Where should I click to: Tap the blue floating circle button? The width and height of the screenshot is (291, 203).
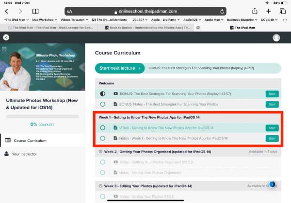tap(272, 184)
